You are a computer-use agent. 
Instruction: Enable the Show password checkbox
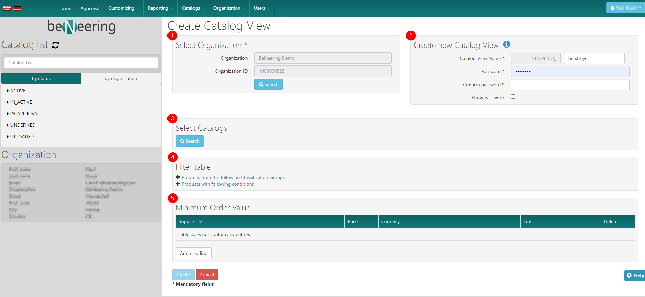coord(513,97)
